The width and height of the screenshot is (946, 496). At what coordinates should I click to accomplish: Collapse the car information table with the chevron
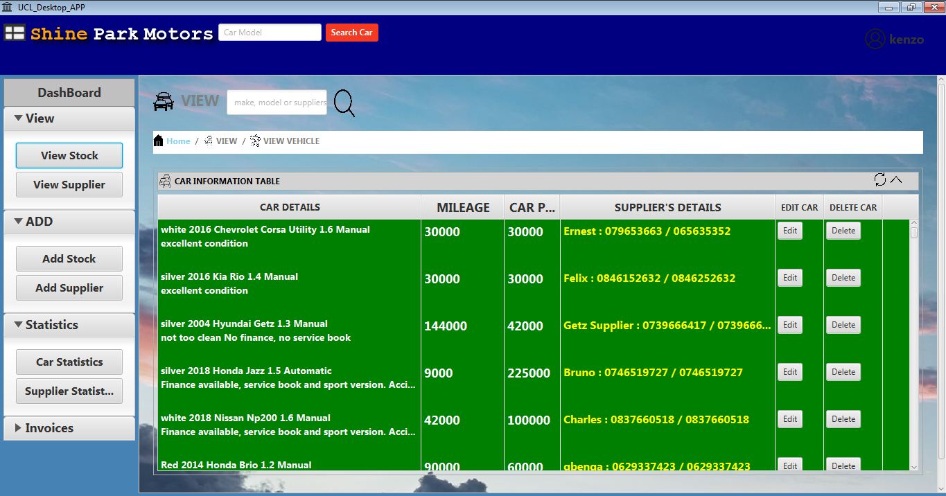(896, 180)
